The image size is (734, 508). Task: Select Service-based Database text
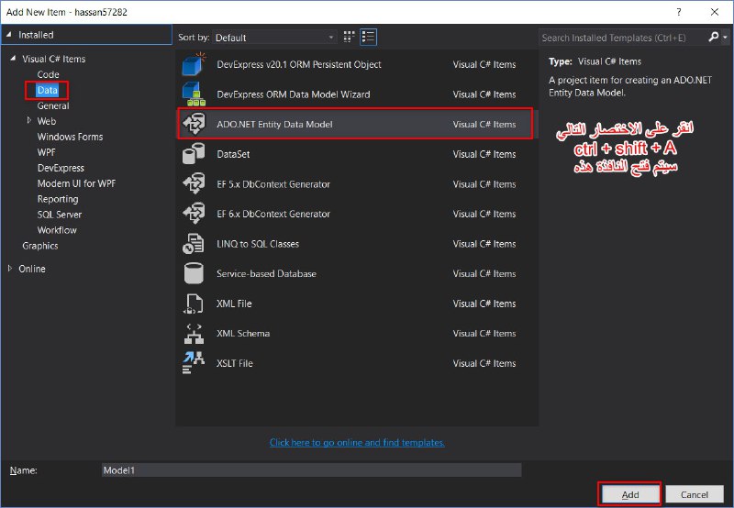pos(266,273)
